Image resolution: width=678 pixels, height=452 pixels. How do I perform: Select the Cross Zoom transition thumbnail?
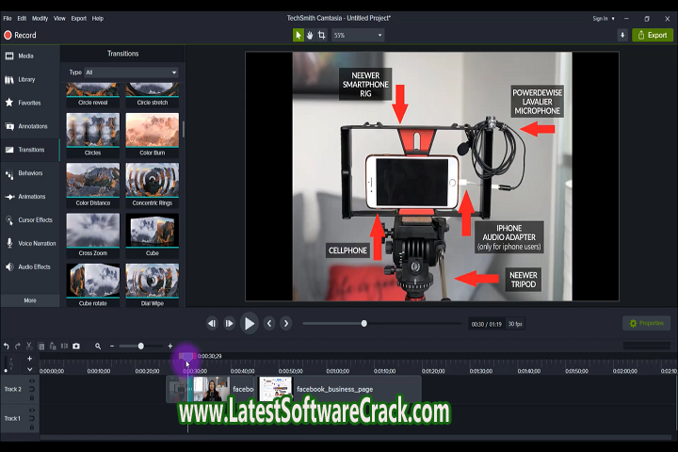(92, 233)
